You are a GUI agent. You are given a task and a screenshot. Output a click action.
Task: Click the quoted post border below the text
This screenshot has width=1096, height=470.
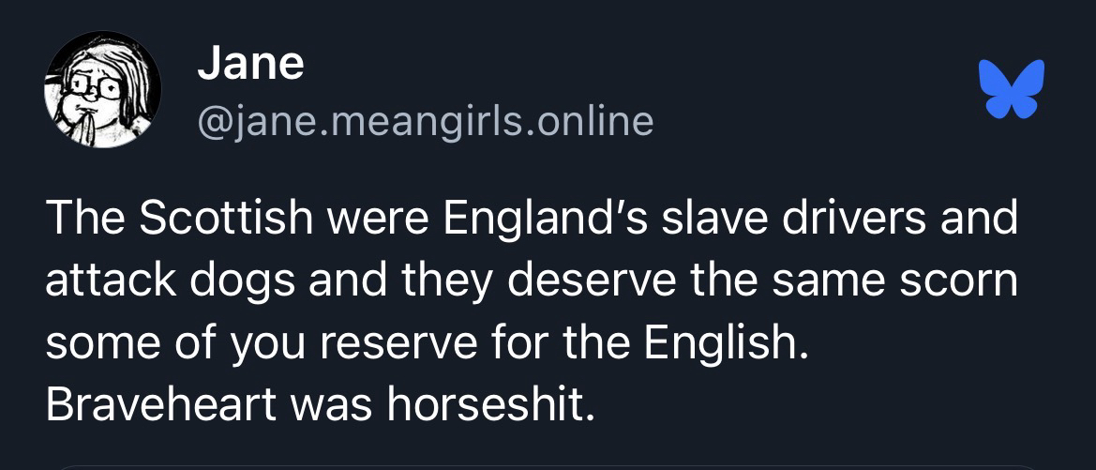[x=548, y=465]
